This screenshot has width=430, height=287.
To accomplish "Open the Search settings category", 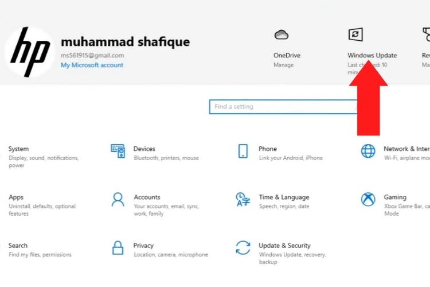I will coord(40,250).
